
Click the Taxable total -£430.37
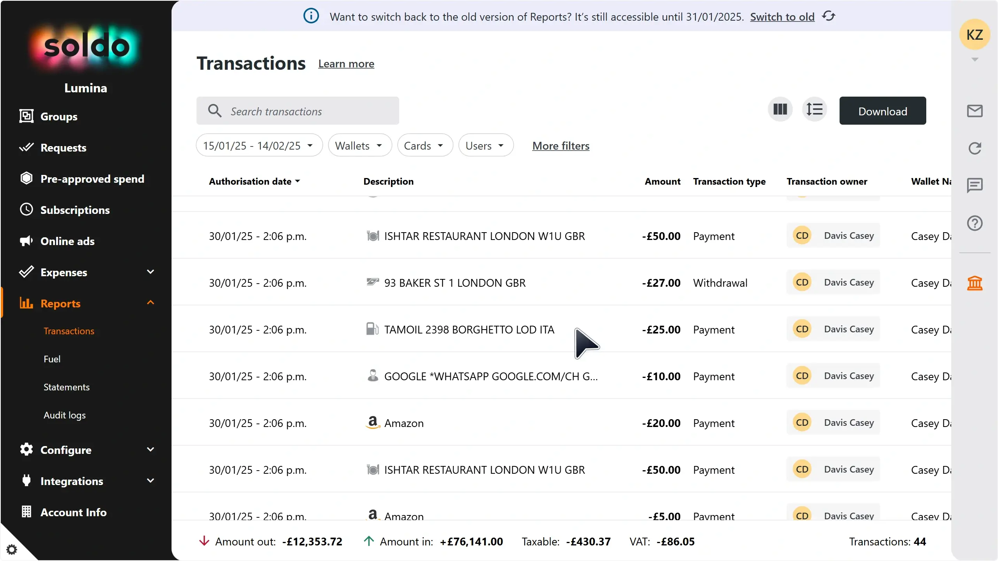(566, 542)
